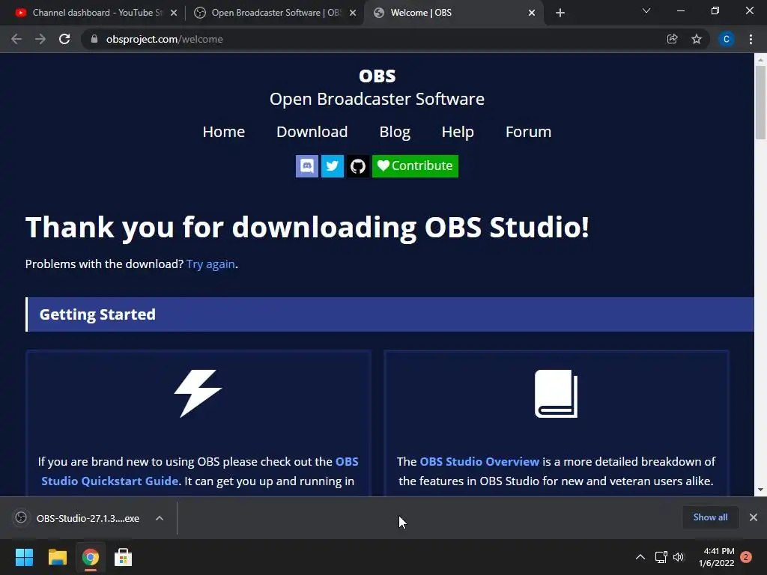Bookmark this page with star
767x575 pixels.
697,39
